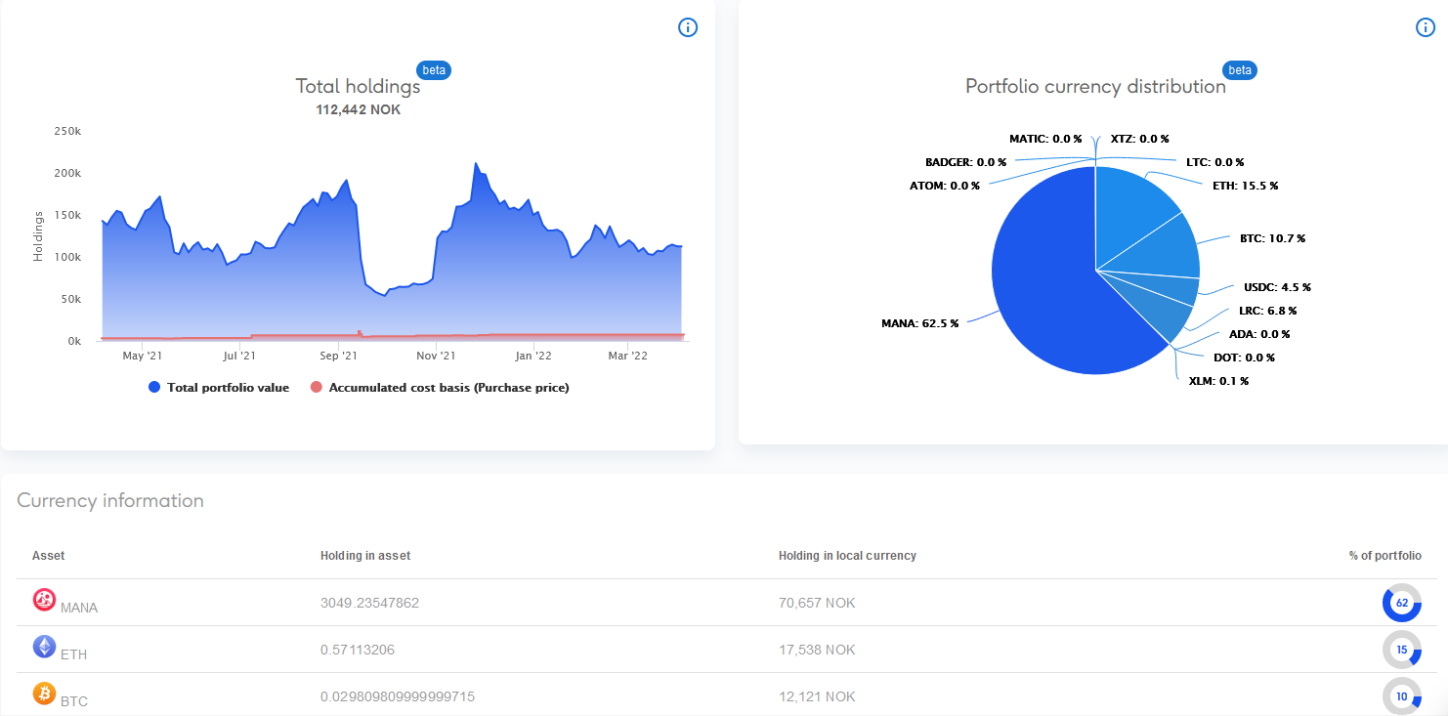Select the LRC slice of the pie chart
1448x716 pixels.
click(x=1153, y=311)
